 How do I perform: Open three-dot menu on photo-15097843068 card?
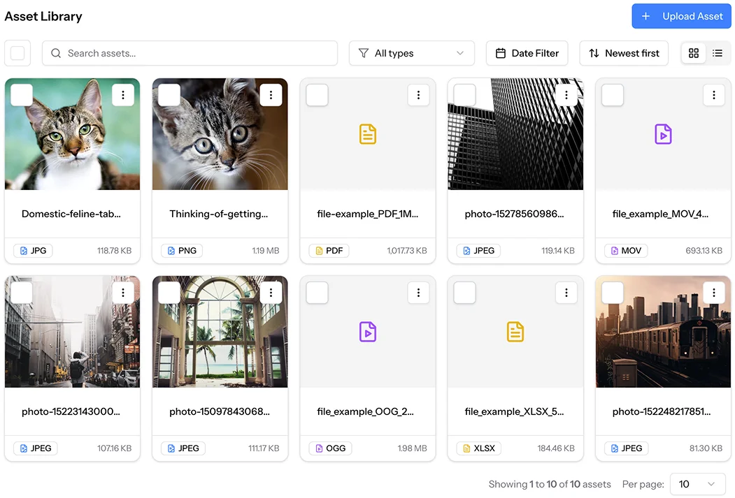point(271,293)
